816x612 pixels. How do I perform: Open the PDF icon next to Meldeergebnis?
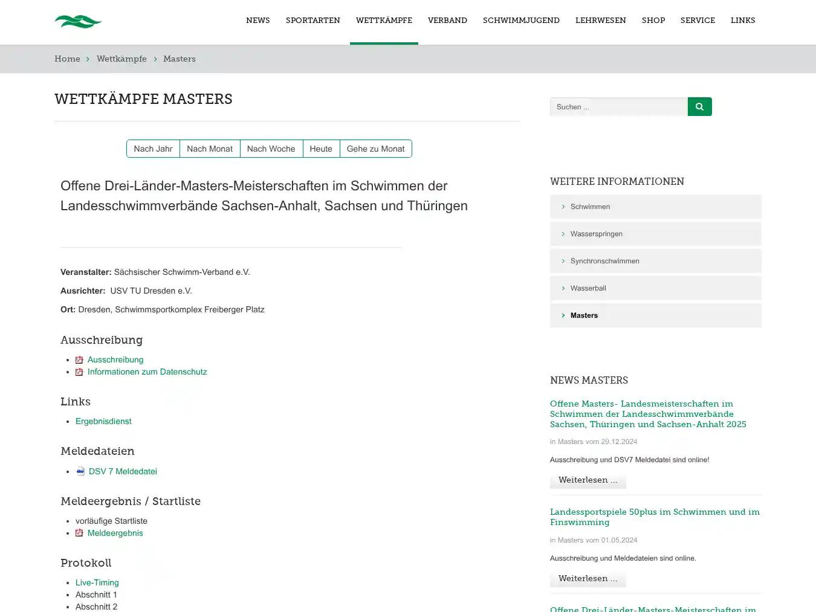pos(80,533)
